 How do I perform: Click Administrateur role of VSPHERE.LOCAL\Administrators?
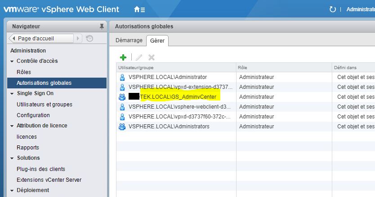[257, 127]
